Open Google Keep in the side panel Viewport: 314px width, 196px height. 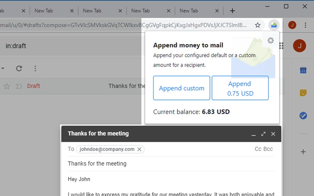point(303,93)
